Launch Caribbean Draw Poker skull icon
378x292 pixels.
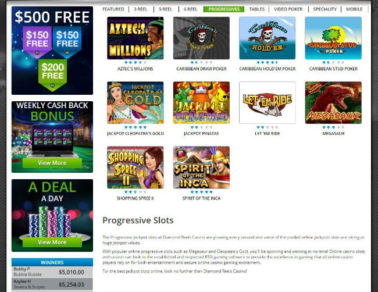201,38
